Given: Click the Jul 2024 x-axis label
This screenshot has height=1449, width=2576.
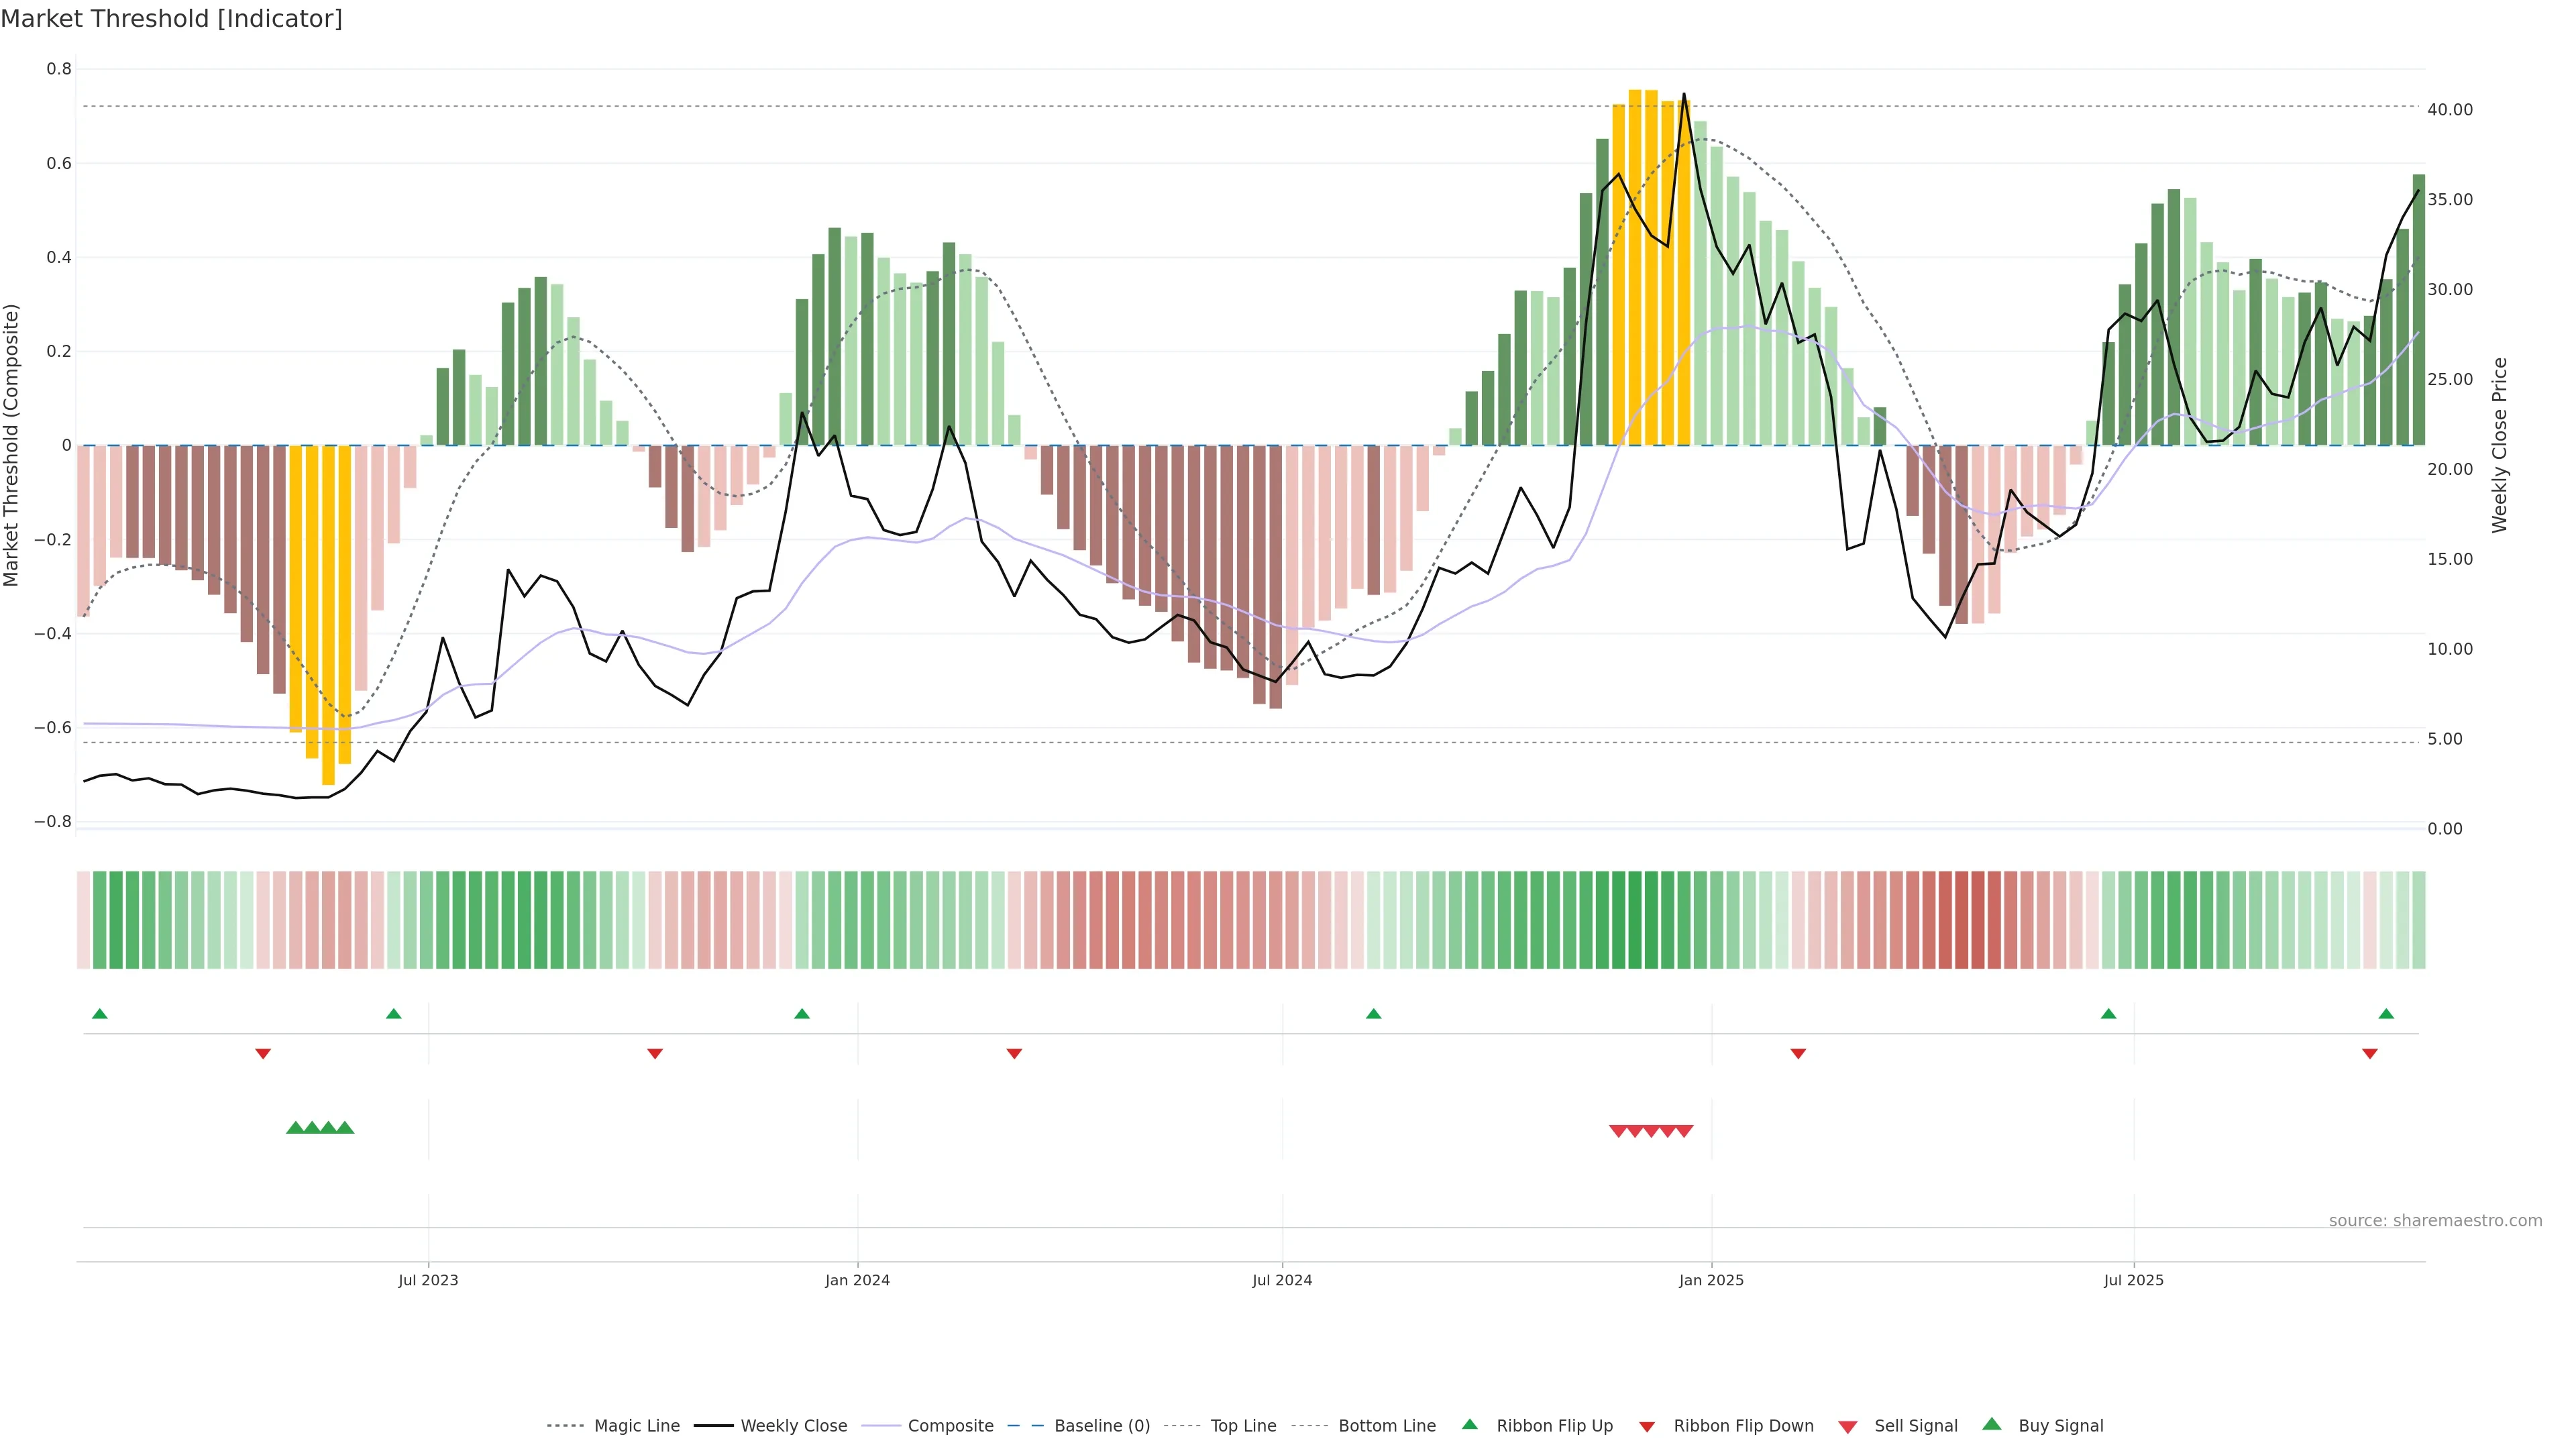Looking at the screenshot, I should (1282, 1280).
